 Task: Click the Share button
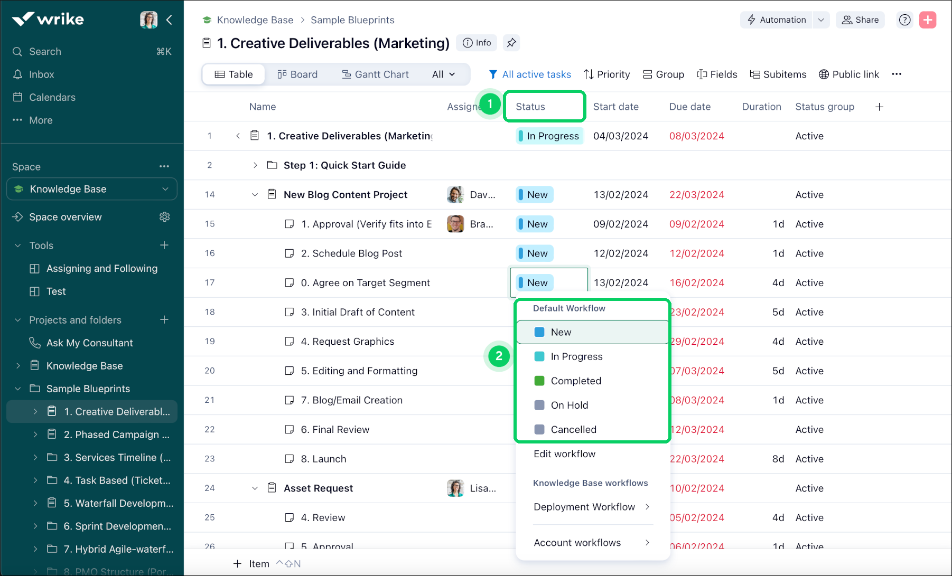pyautogui.click(x=860, y=20)
